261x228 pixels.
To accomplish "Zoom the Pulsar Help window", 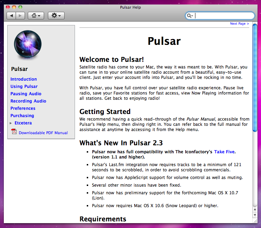I will point(20,7).
